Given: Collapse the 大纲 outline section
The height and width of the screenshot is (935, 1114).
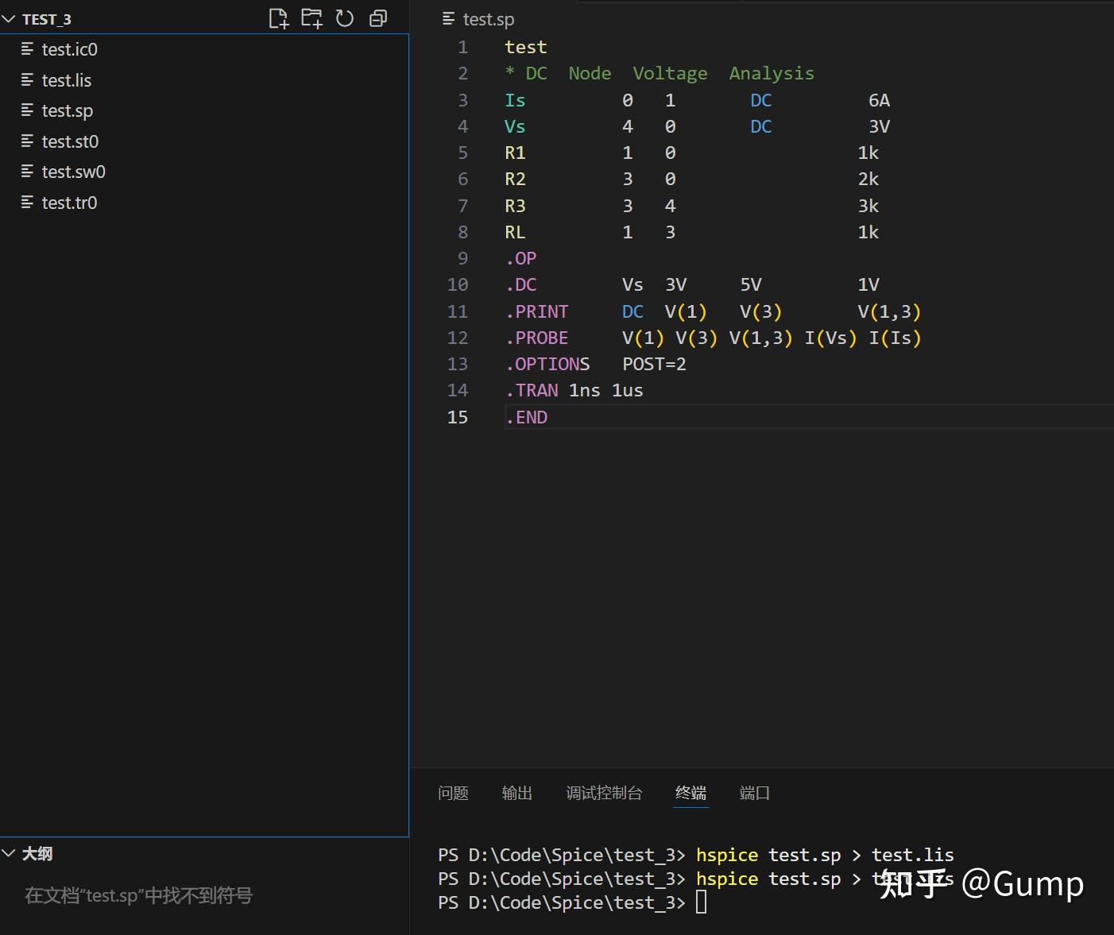Looking at the screenshot, I should (x=9, y=853).
